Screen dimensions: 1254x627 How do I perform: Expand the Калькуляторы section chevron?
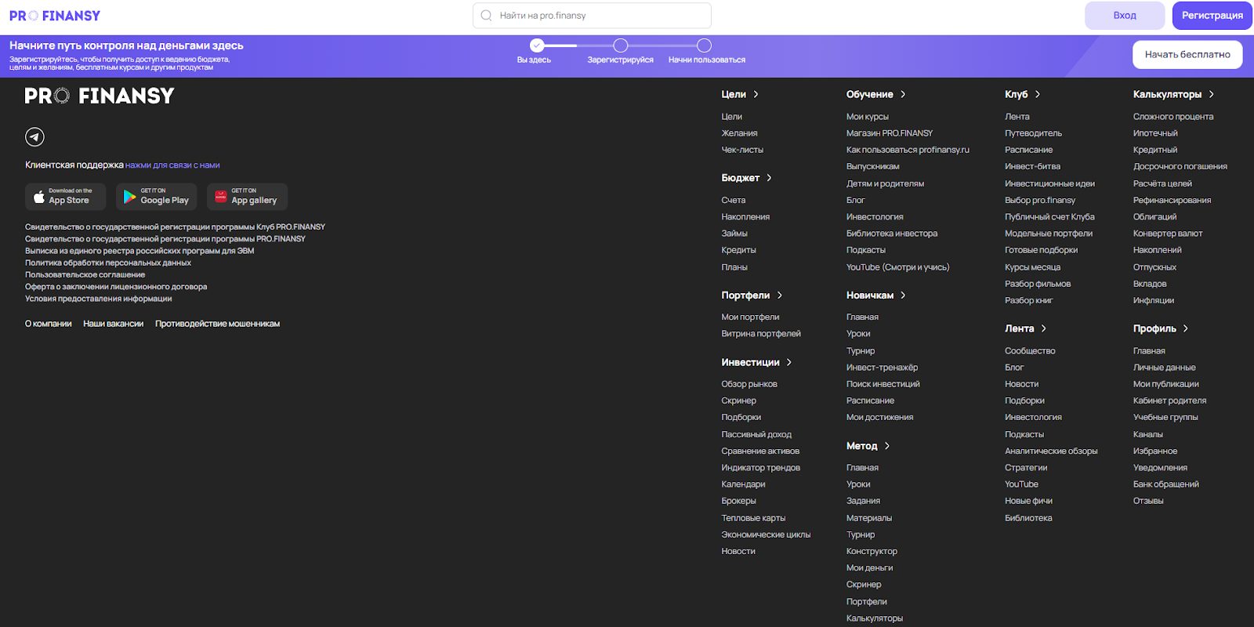[x=1211, y=94]
